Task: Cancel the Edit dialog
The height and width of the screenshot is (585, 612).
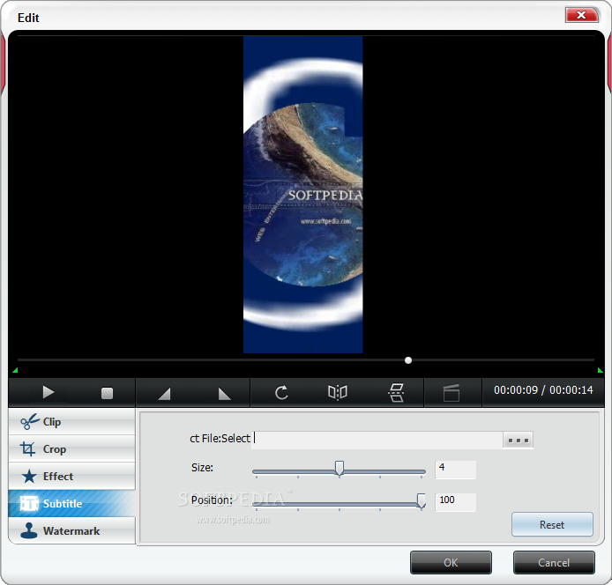Action: pyautogui.click(x=554, y=562)
